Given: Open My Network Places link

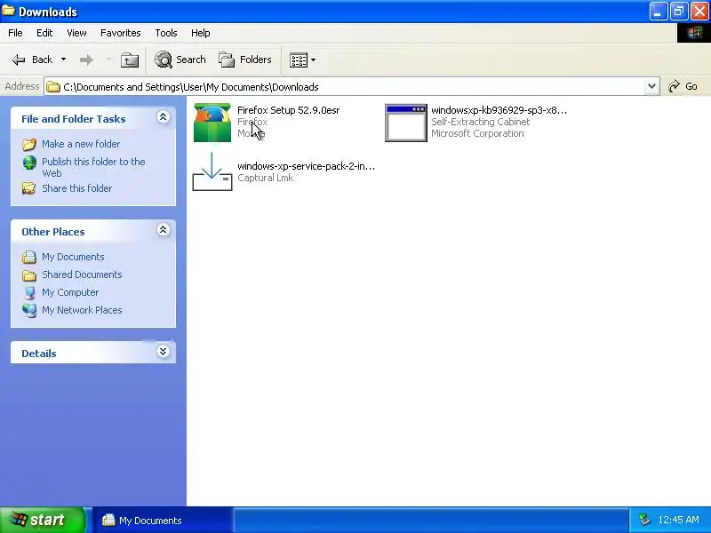Looking at the screenshot, I should coord(82,310).
